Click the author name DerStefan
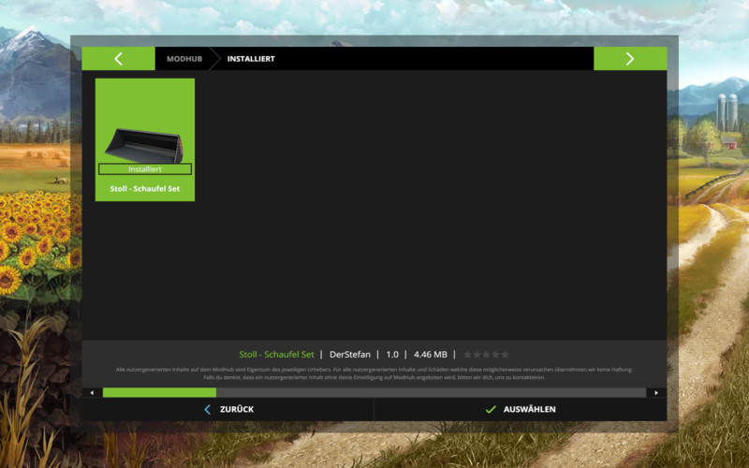The width and height of the screenshot is (749, 468). pyautogui.click(x=352, y=355)
